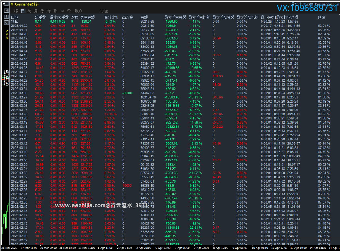Click the 最大浮盈比例 column header
340x251 pixels.
pyautogui.click(x=247, y=17)
